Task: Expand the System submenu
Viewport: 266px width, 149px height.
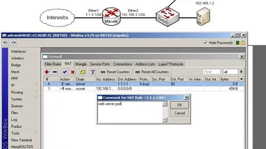Action: 37,99
